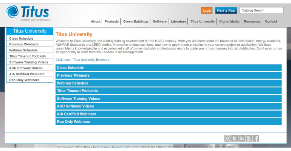Open the Privacy policy footer link
Viewport: 291px width, 151px height.
tap(122, 147)
